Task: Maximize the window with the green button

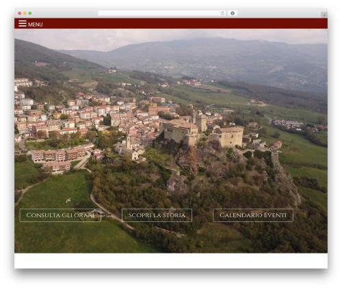Action: (30, 13)
